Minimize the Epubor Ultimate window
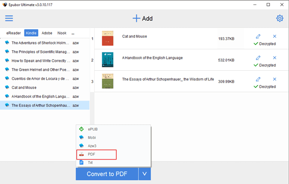Image resolution: width=289 pixels, height=184 pixels. (x=255, y=4)
